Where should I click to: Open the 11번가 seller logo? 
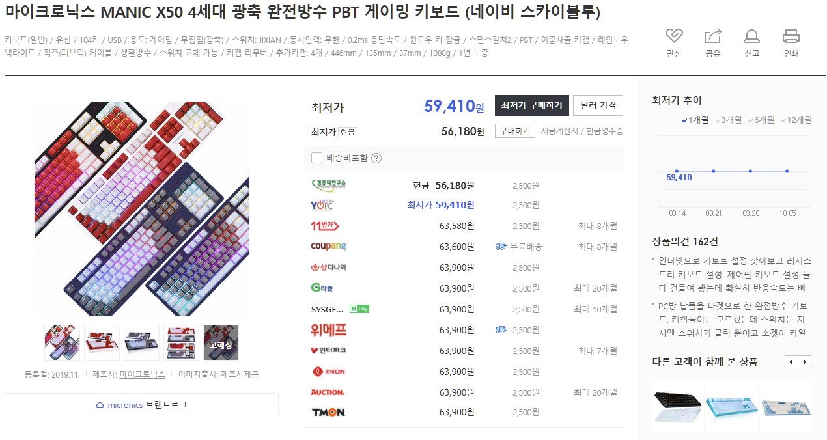[326, 226]
